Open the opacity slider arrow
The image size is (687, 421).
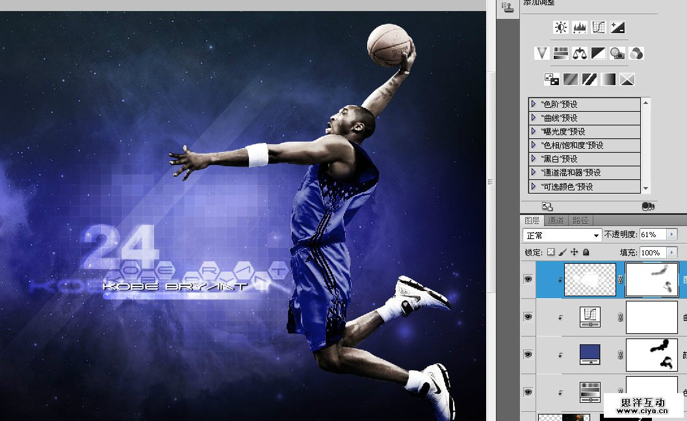coord(672,235)
